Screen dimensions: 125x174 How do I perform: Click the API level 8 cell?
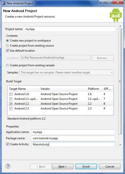pyautogui.click(x=104, y=104)
